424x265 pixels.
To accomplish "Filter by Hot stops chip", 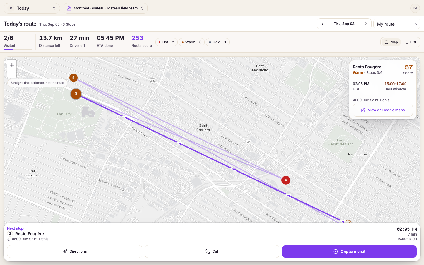I will (166, 42).
